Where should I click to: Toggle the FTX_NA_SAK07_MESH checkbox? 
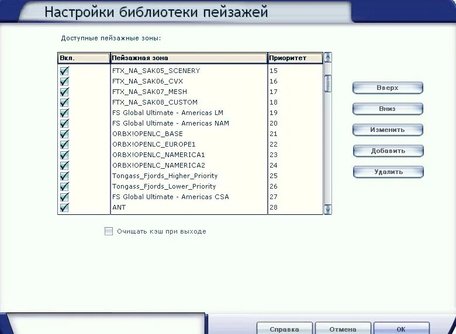[64, 92]
